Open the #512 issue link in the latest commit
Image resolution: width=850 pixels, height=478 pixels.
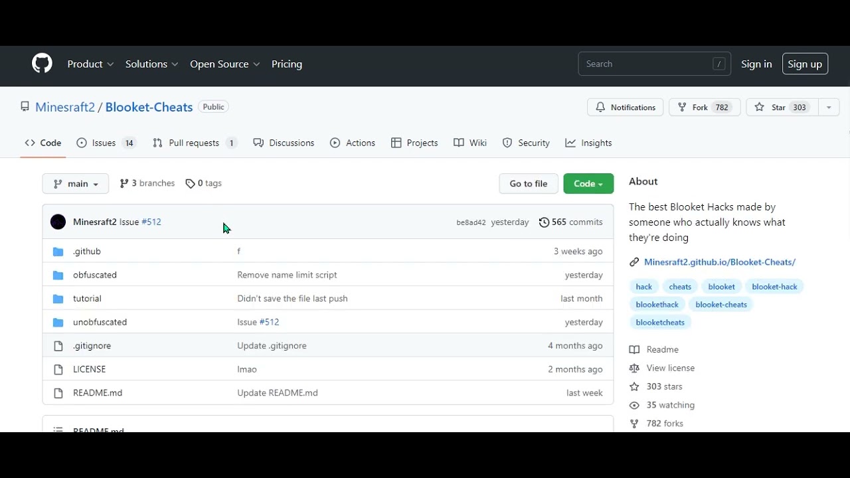(x=151, y=222)
